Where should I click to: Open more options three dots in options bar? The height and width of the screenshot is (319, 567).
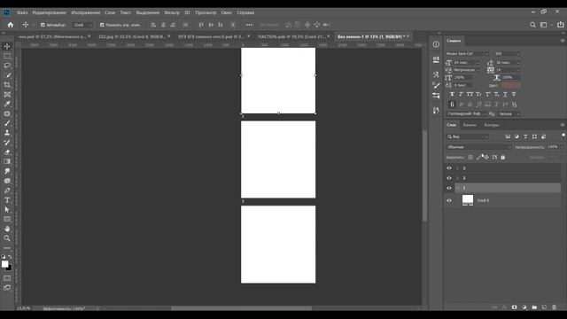point(249,25)
